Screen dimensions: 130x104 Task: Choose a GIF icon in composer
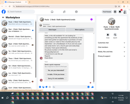[x=50, y=87]
